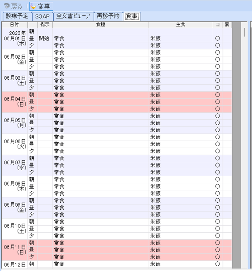Click the circle mark for 06月03日 朝
This screenshot has width=252, height=271.
[218, 74]
